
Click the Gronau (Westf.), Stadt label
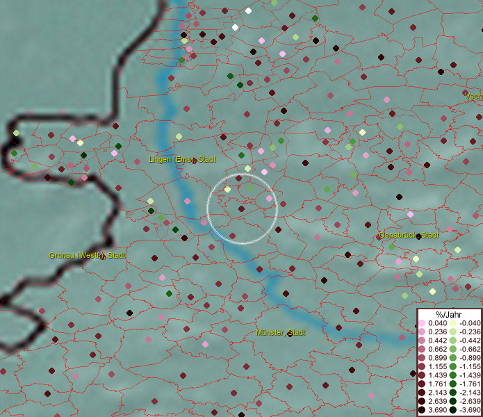87,256
